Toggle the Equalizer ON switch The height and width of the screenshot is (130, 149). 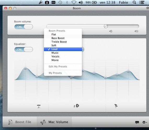click(x=24, y=49)
